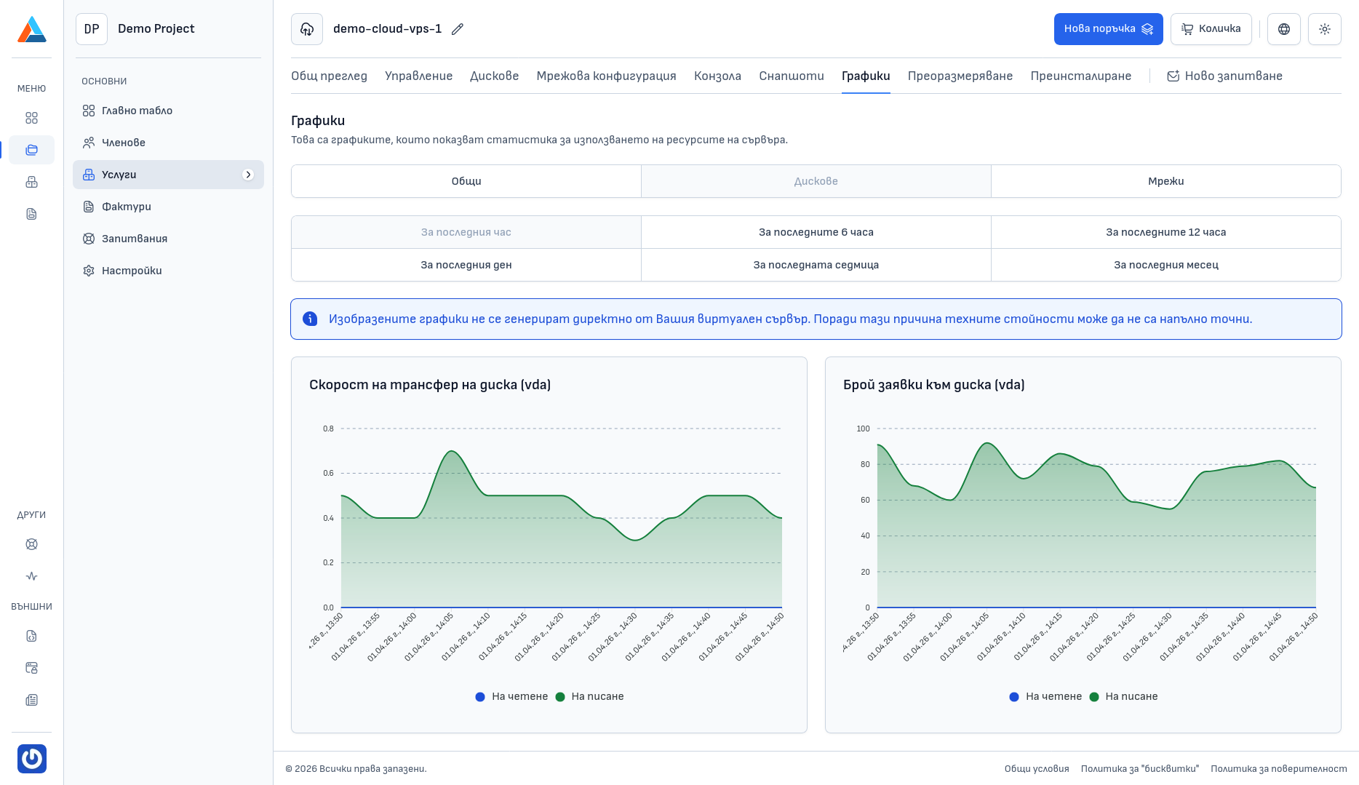The image size is (1359, 785).
Task: Open Фактури in the sidebar
Action: point(127,207)
